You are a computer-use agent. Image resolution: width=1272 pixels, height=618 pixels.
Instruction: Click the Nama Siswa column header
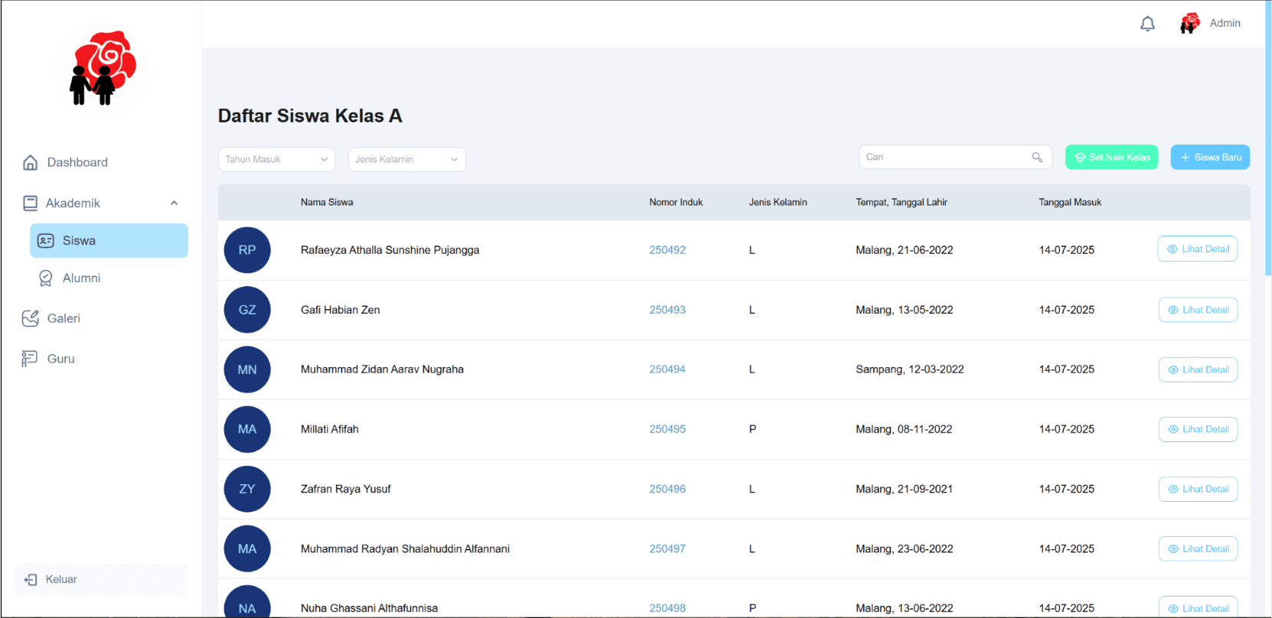pos(327,202)
